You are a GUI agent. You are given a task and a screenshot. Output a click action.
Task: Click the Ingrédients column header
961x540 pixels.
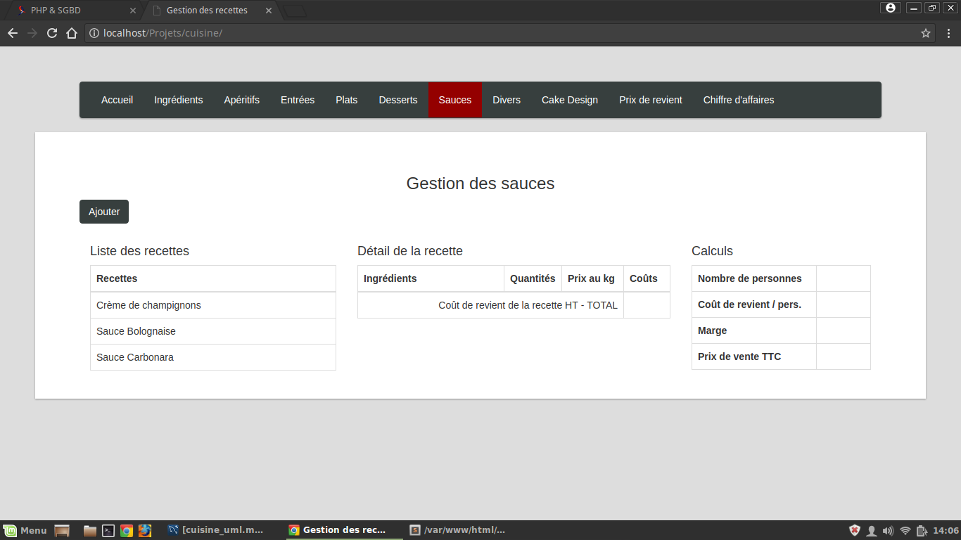tap(431, 278)
